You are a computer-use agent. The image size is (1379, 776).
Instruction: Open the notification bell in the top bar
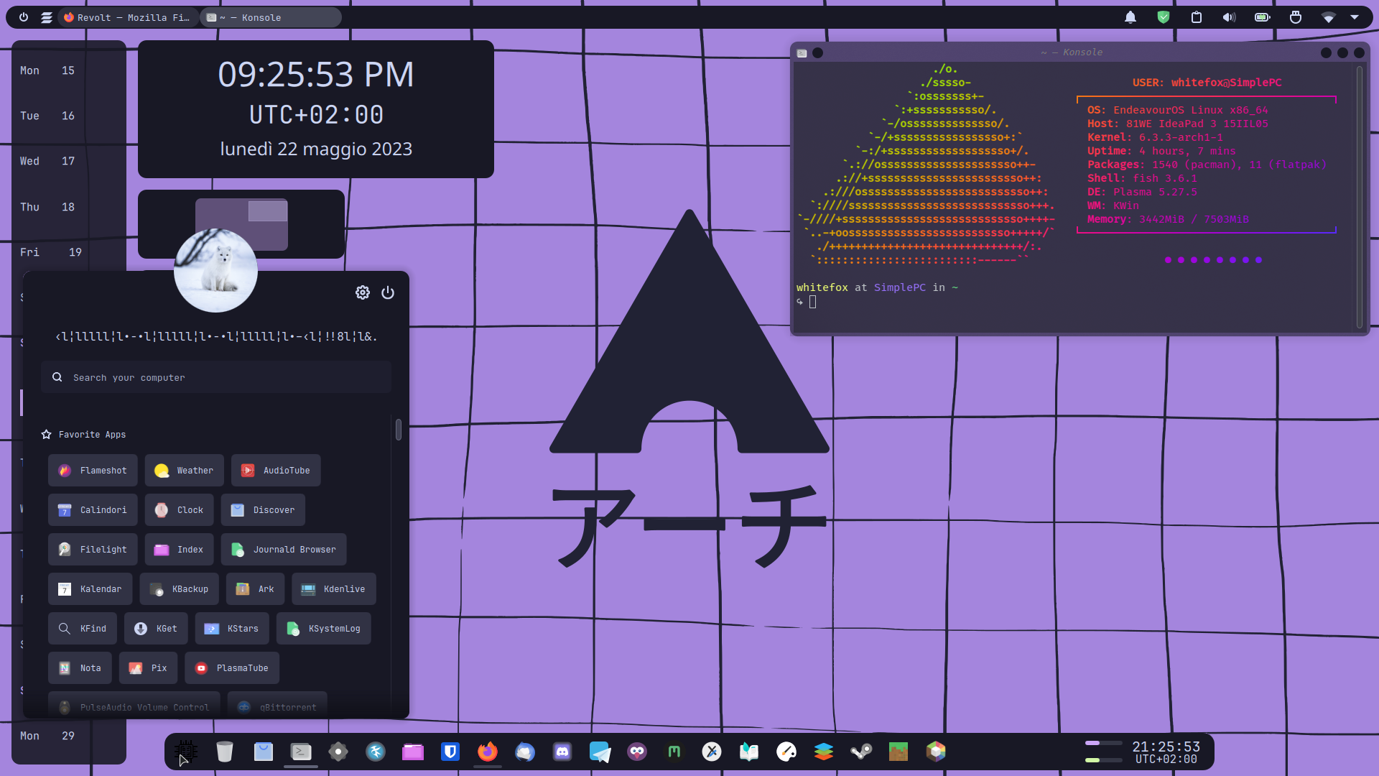click(x=1130, y=17)
